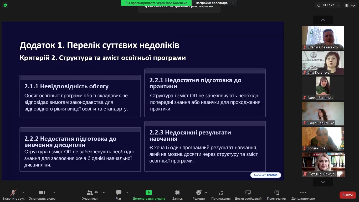Open the Reactions emoji menu
Viewport: 359px width, 202px height.
click(x=199, y=193)
